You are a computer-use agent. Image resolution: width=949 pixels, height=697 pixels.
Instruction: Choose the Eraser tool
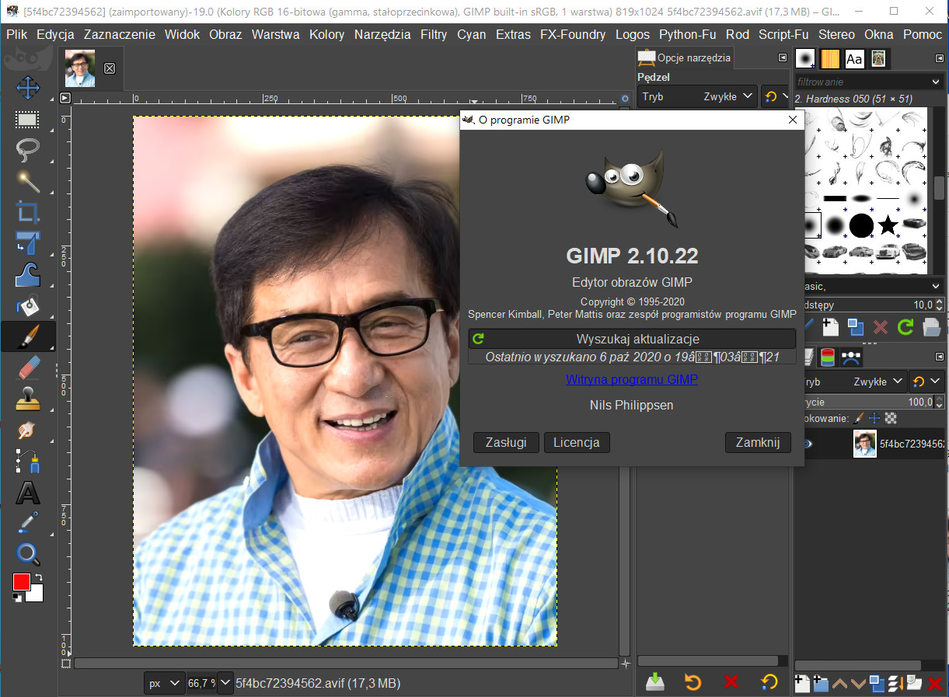(28, 368)
